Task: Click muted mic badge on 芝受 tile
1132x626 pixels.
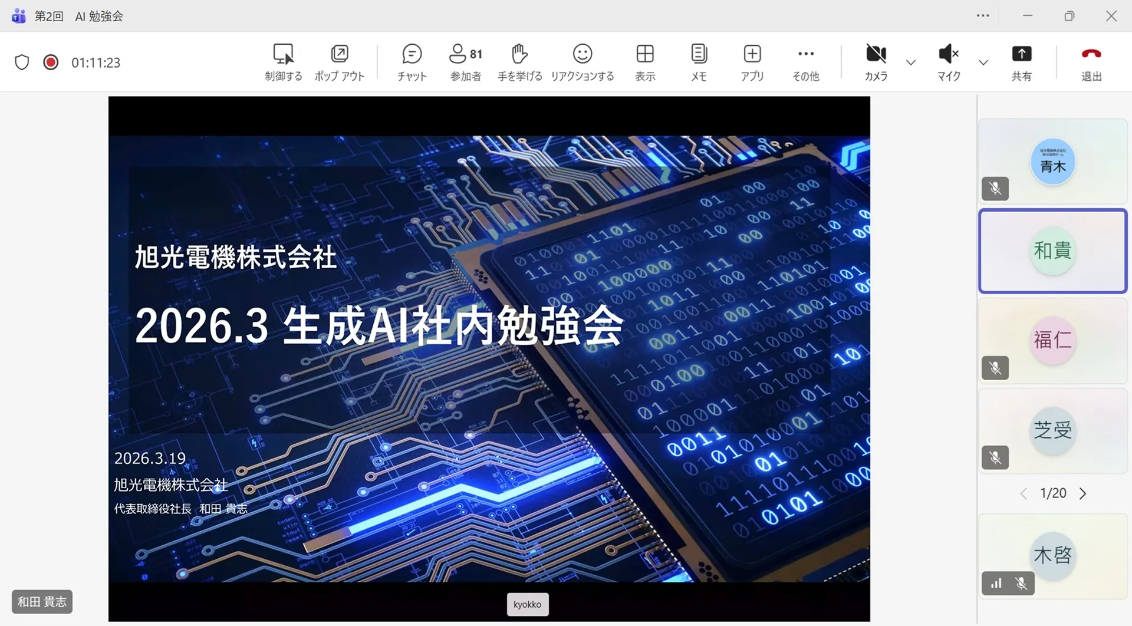Action: tap(995, 457)
